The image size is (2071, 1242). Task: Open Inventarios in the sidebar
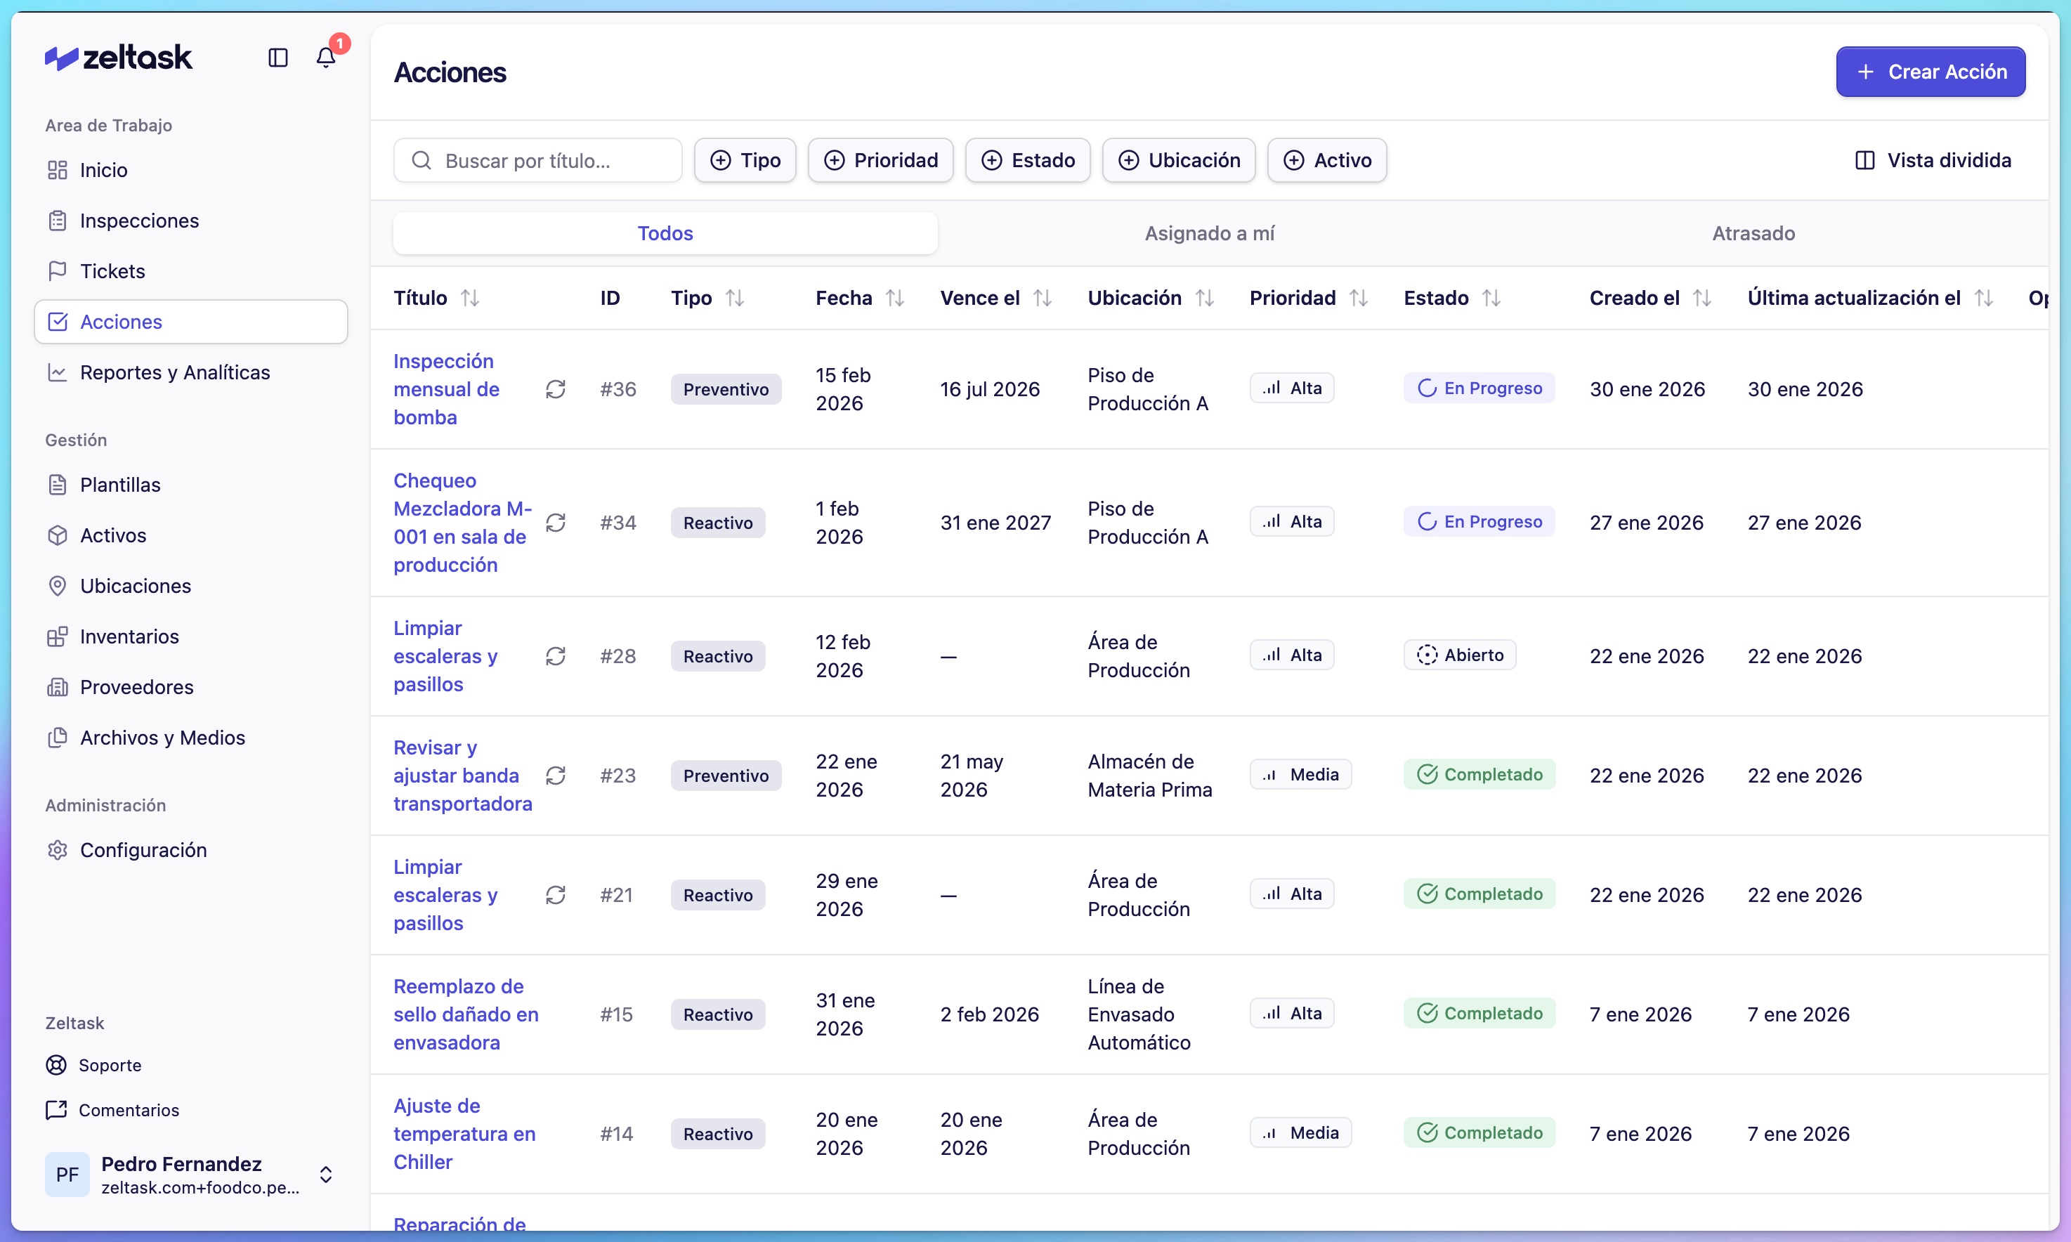tap(191, 636)
